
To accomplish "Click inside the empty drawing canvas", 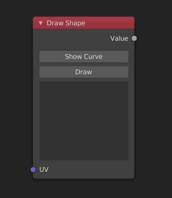I will coord(84,121).
